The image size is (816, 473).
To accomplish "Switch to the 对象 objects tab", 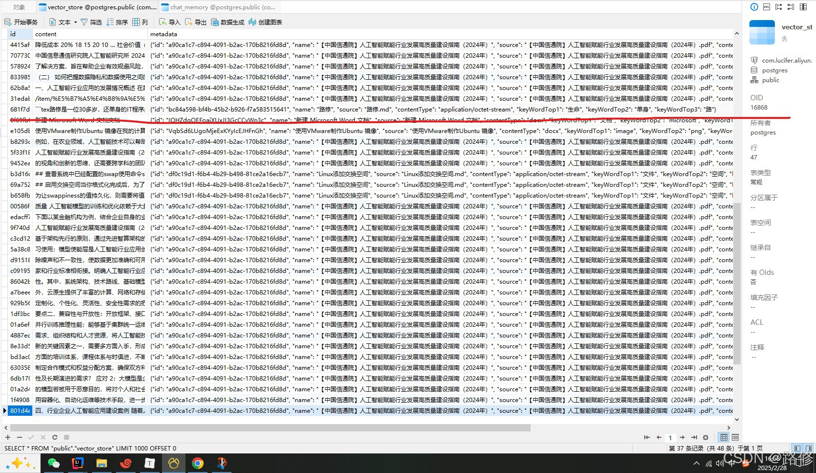I will [x=19, y=7].
